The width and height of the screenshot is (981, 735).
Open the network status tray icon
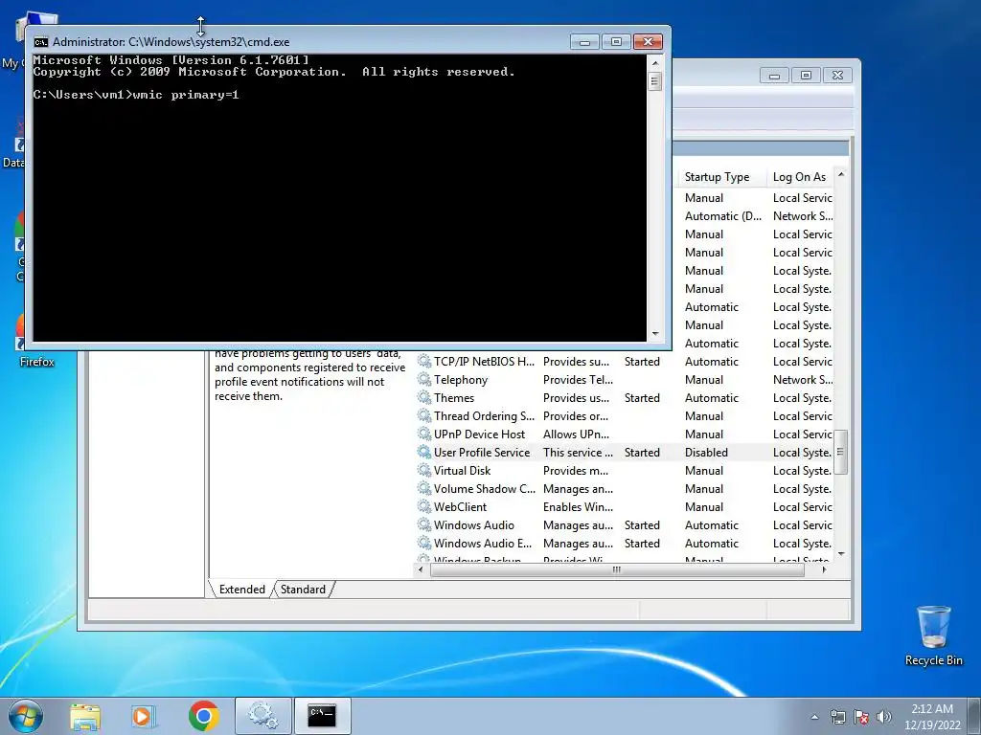[837, 717]
